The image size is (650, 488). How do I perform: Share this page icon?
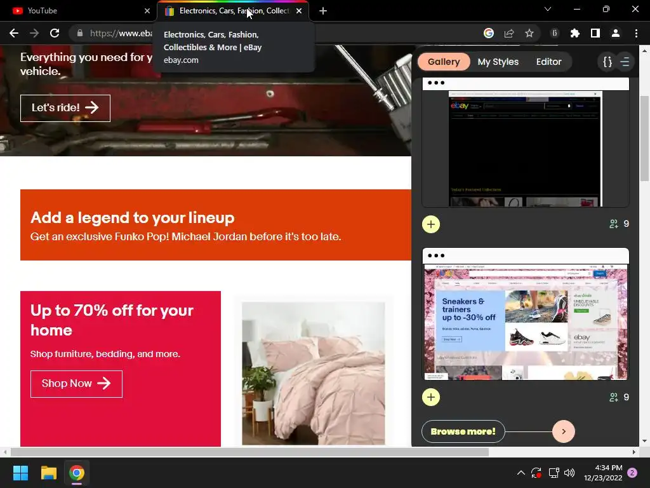pyautogui.click(x=509, y=33)
